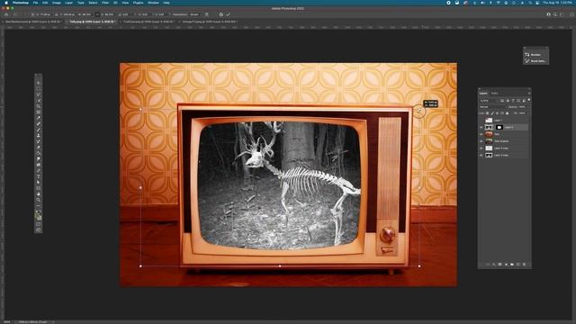This screenshot has height=324, width=576.
Task: Change screen mode at toolbar bottom
Action: (39, 230)
